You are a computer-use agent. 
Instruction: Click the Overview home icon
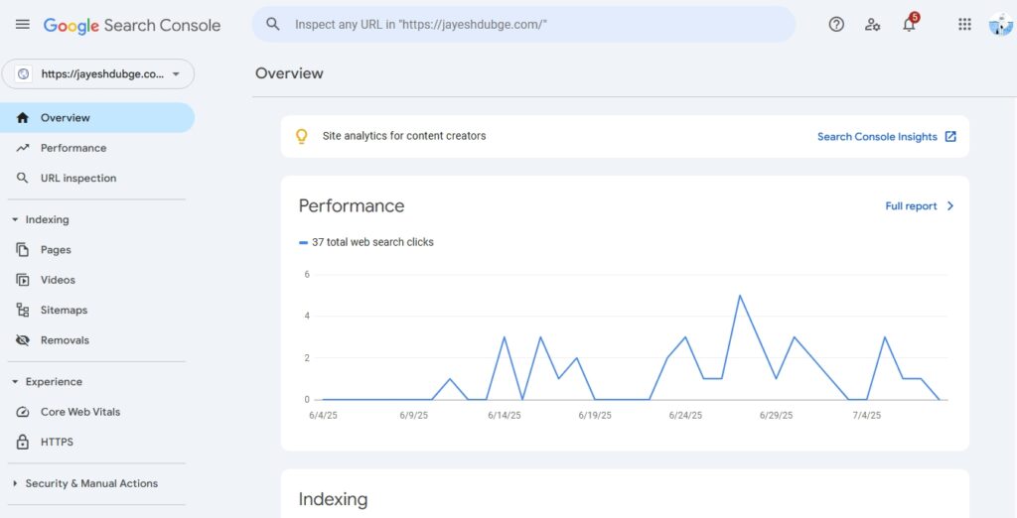[x=23, y=118]
